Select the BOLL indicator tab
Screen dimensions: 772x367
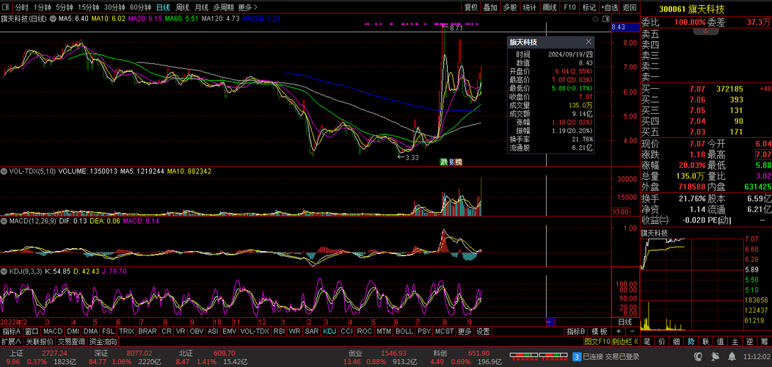(x=404, y=332)
